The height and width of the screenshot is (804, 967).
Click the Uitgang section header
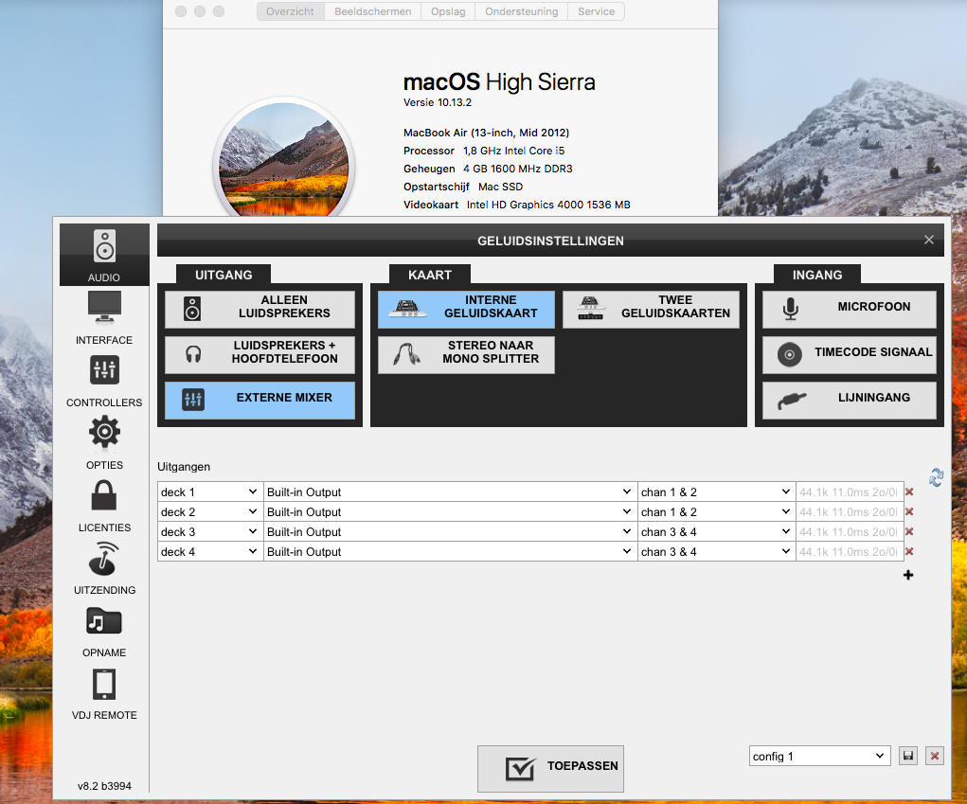pos(224,275)
